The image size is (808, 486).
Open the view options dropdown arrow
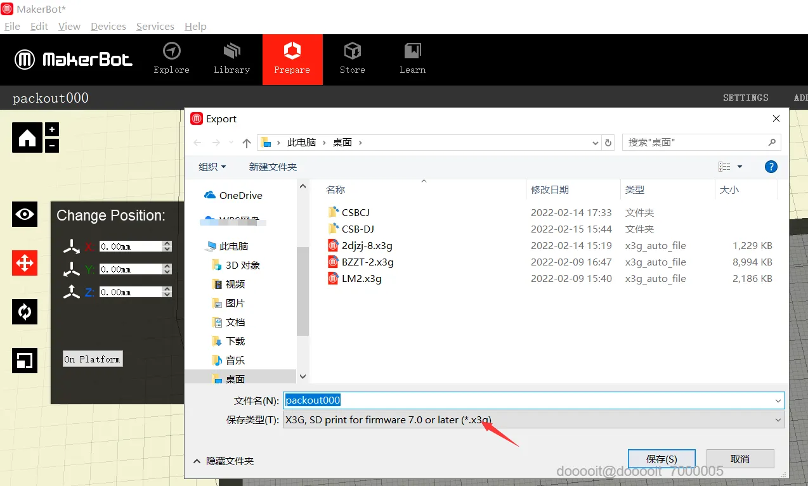(740, 167)
